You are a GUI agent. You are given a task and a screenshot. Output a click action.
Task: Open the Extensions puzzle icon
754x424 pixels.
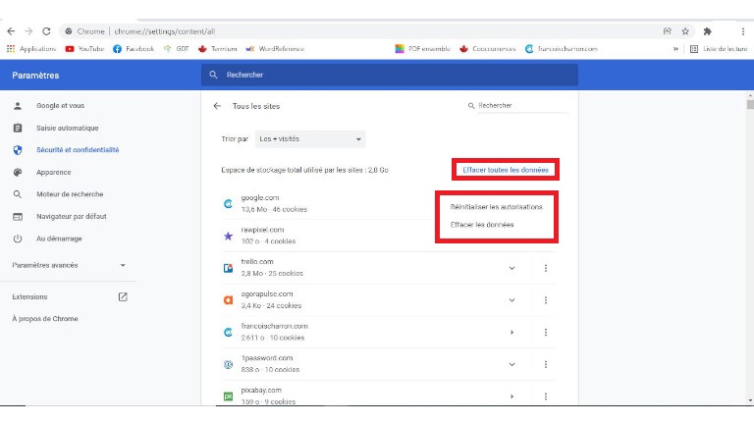[x=707, y=31]
